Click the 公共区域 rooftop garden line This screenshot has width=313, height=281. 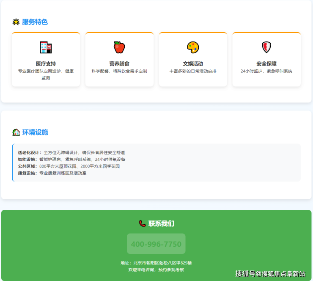[69, 166]
